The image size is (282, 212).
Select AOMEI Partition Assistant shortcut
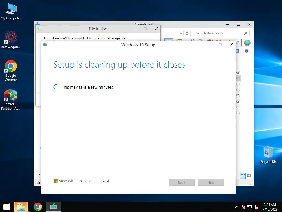point(11,100)
